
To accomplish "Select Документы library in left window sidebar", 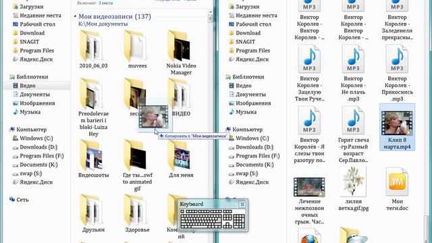I will tap(31, 94).
